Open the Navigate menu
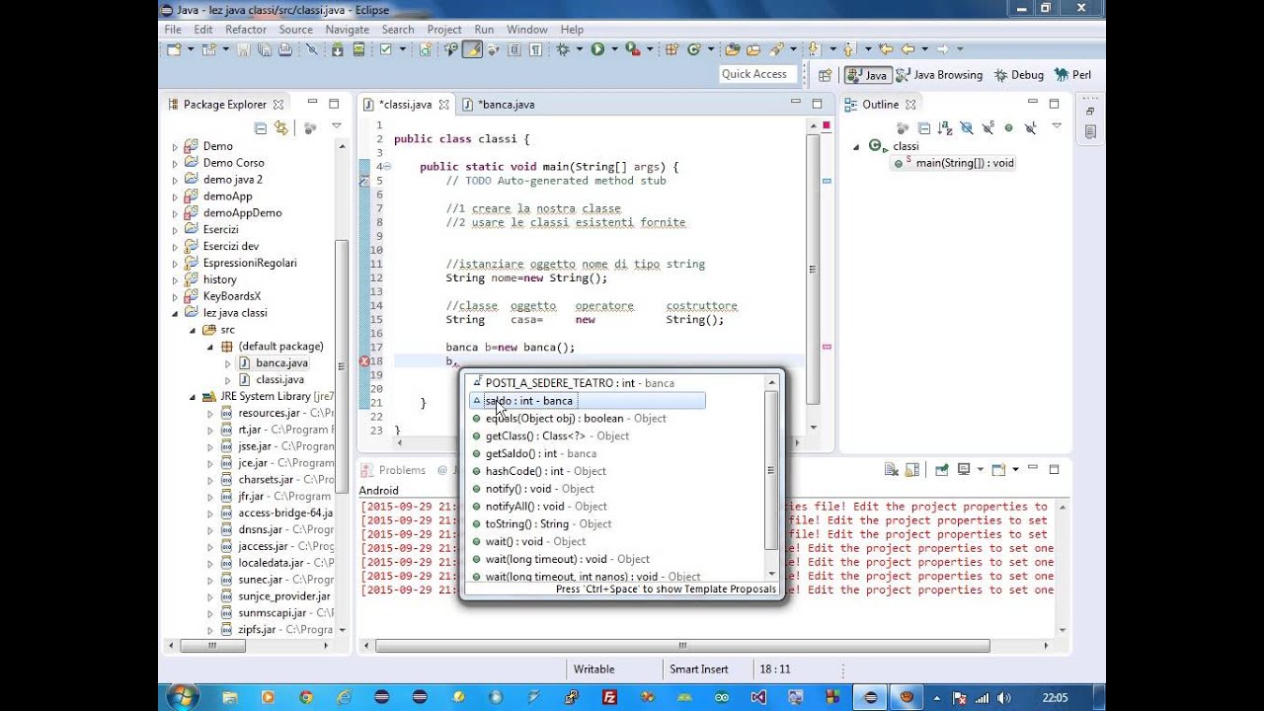This screenshot has width=1264, height=711. [x=348, y=30]
